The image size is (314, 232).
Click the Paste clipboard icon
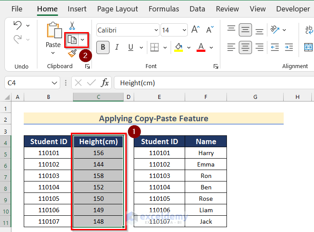pos(54,30)
